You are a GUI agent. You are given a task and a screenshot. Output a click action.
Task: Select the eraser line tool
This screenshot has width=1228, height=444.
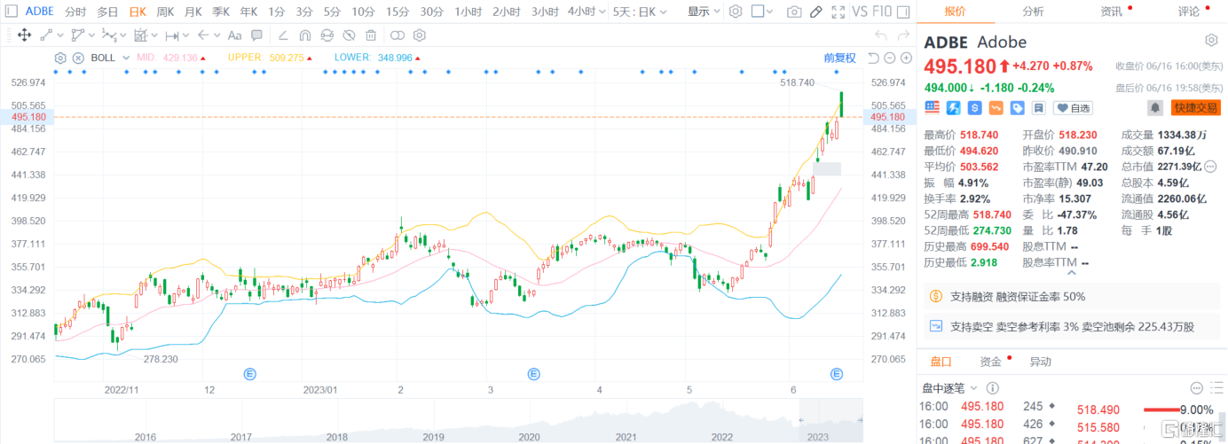283,35
